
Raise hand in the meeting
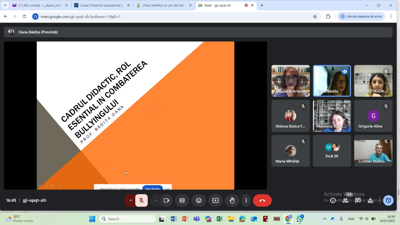click(232, 200)
